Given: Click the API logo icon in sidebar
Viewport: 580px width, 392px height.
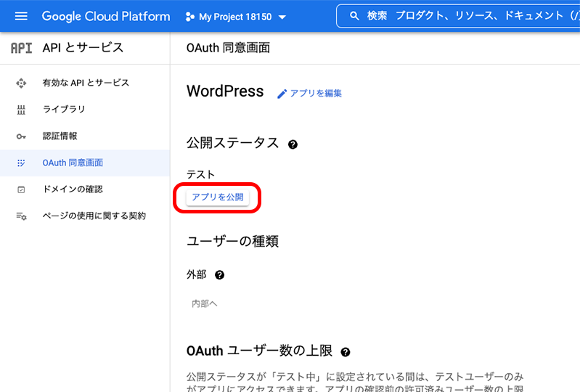Looking at the screenshot, I should coord(21,48).
